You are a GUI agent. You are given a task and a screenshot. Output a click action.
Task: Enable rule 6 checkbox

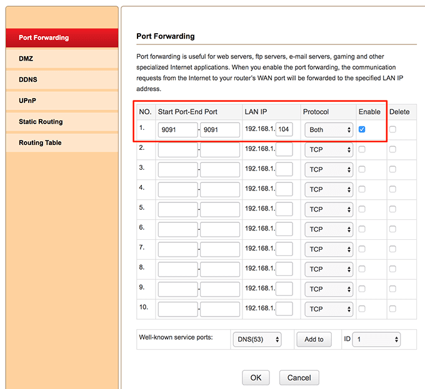[x=362, y=229]
